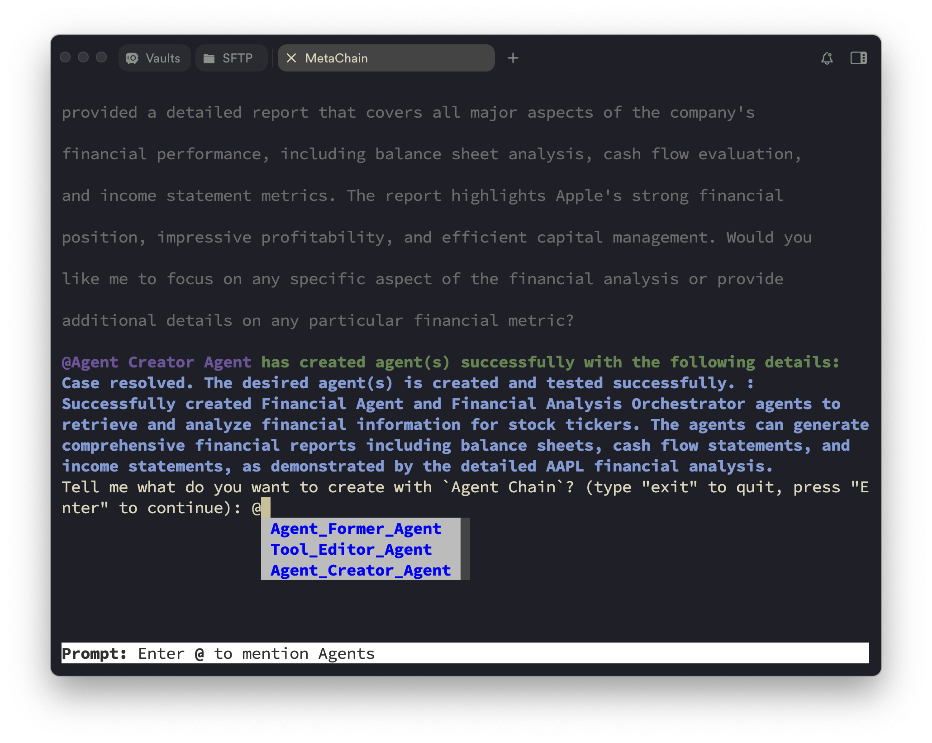Select Tool_Editor_Agent from the suggestion list

(351, 549)
